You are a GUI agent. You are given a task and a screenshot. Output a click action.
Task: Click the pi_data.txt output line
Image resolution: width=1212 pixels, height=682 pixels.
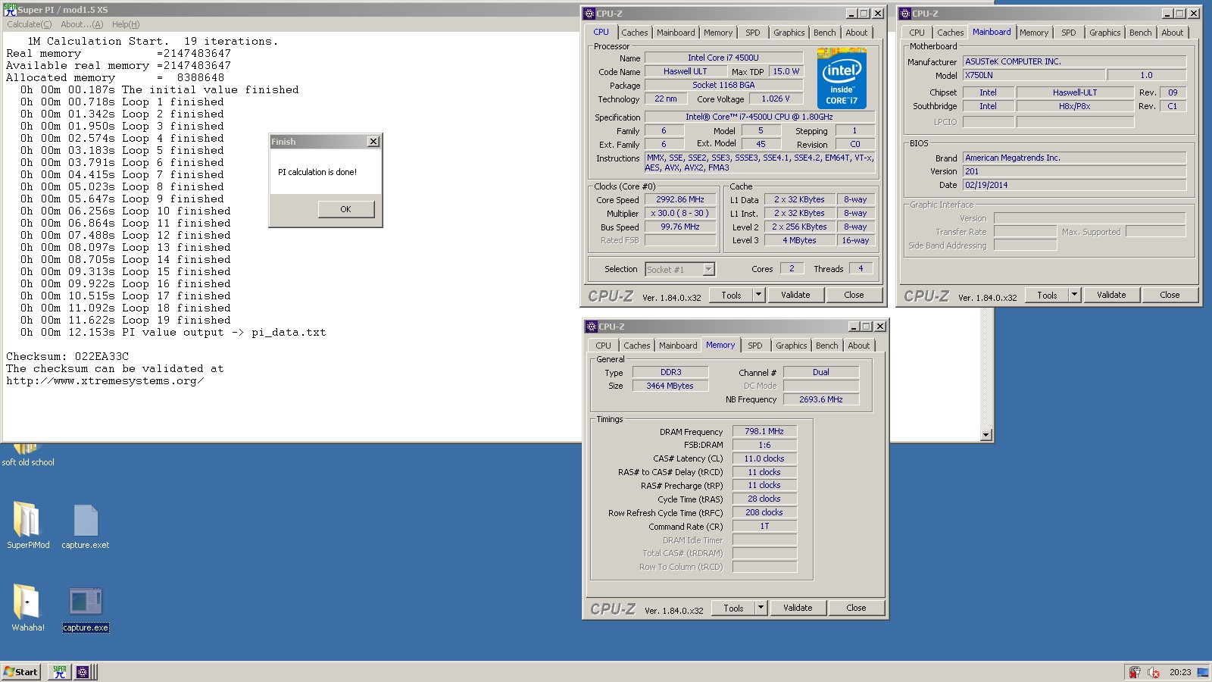pyautogui.click(x=173, y=332)
